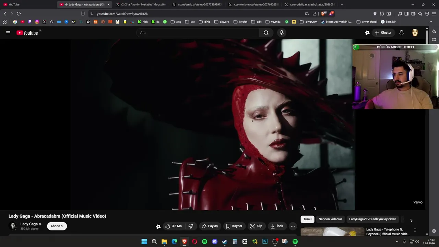Open more actions three-dot menu under video
The image size is (439, 247).
coord(293,226)
